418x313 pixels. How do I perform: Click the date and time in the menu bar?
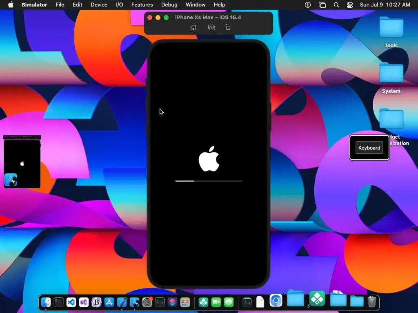385,5
